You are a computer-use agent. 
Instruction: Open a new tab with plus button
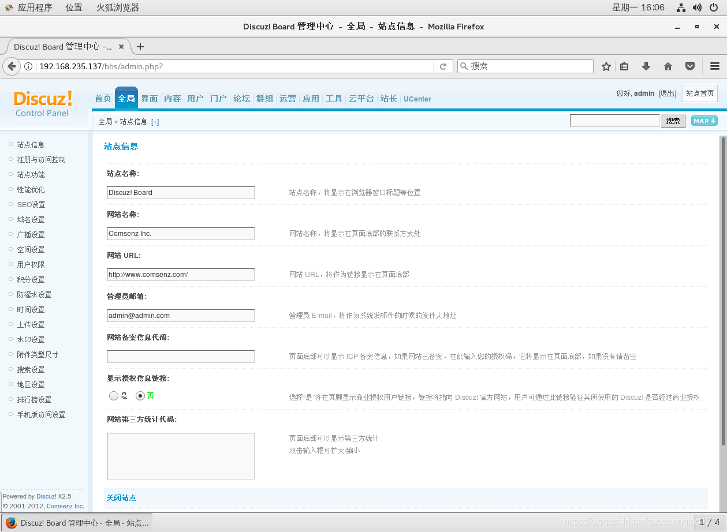click(x=140, y=47)
